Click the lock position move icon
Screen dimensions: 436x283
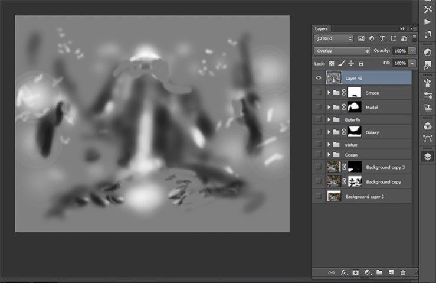[x=350, y=63]
